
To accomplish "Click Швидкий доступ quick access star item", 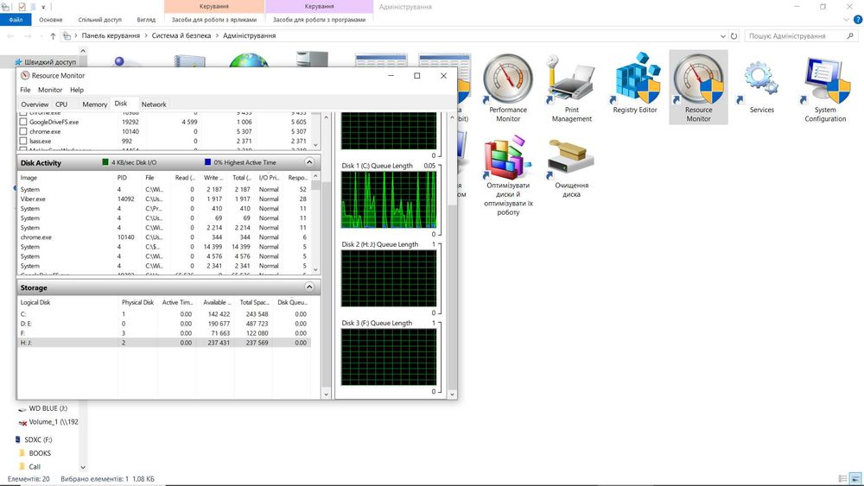I will (x=45, y=61).
